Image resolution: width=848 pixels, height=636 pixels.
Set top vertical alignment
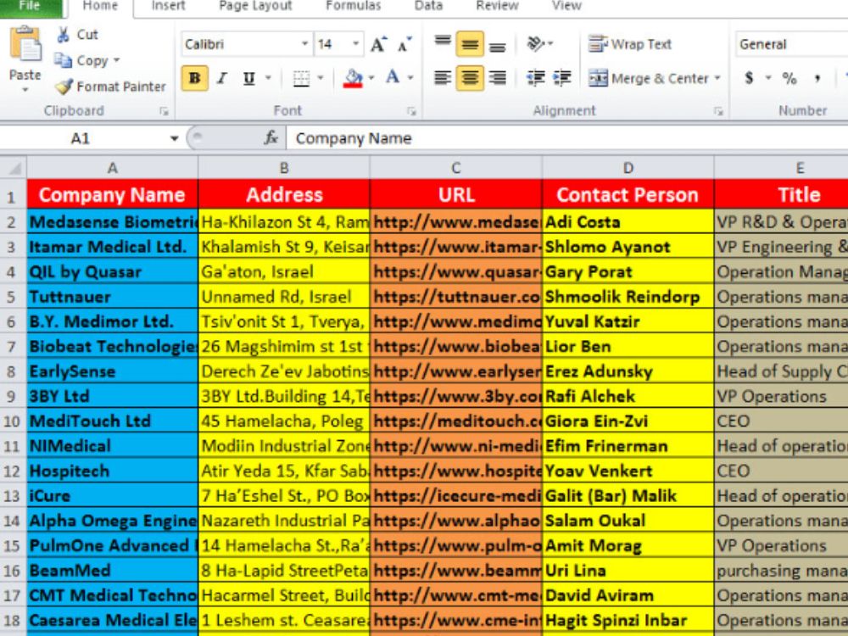coord(443,44)
